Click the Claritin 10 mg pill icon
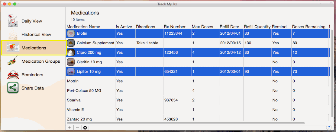The height and width of the screenshot is (132, 336). click(x=71, y=62)
